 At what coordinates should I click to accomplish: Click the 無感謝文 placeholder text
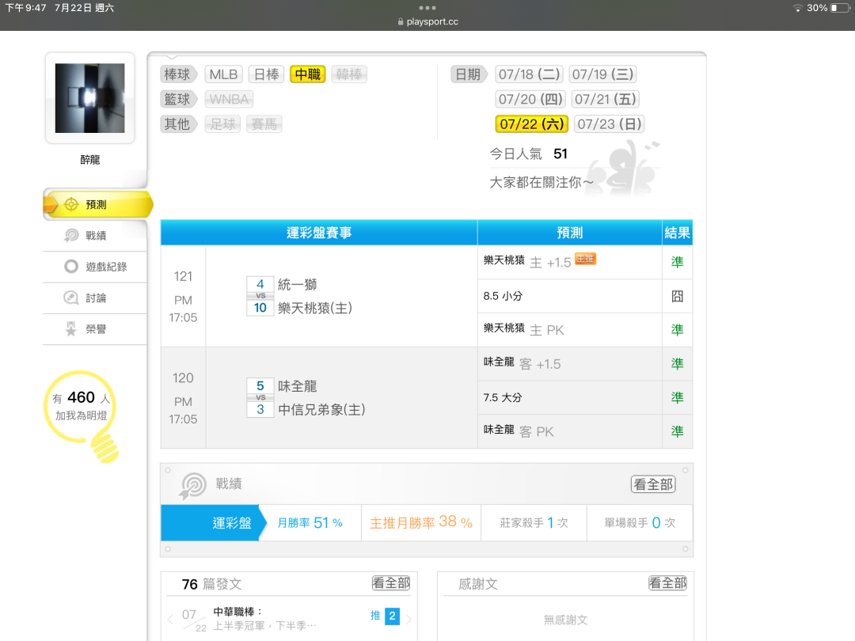[565, 620]
